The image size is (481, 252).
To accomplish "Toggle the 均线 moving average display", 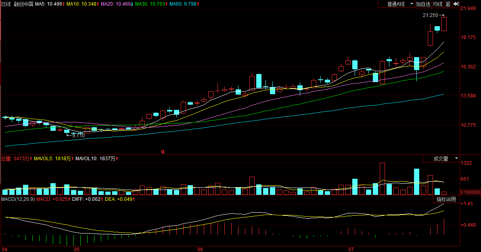I will (438, 4).
